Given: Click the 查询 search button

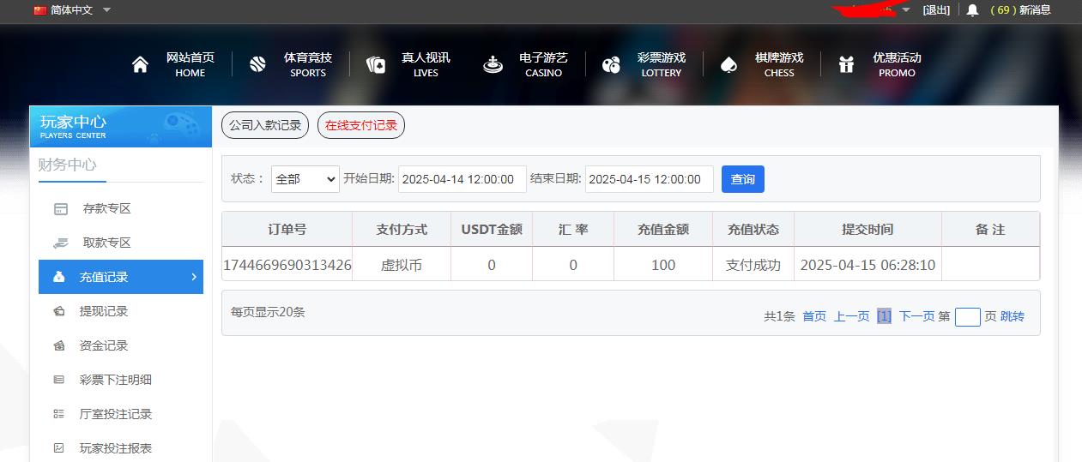Looking at the screenshot, I should pos(743,179).
